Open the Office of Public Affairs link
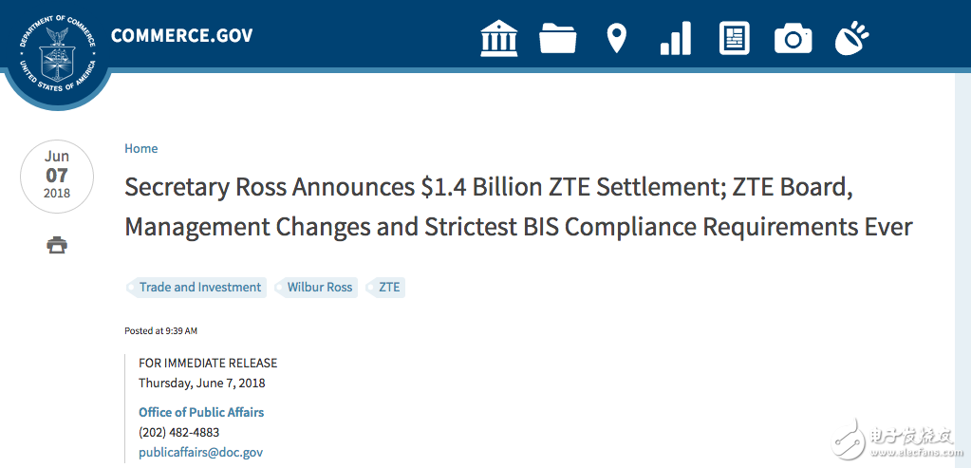971x468 pixels. 201,413
